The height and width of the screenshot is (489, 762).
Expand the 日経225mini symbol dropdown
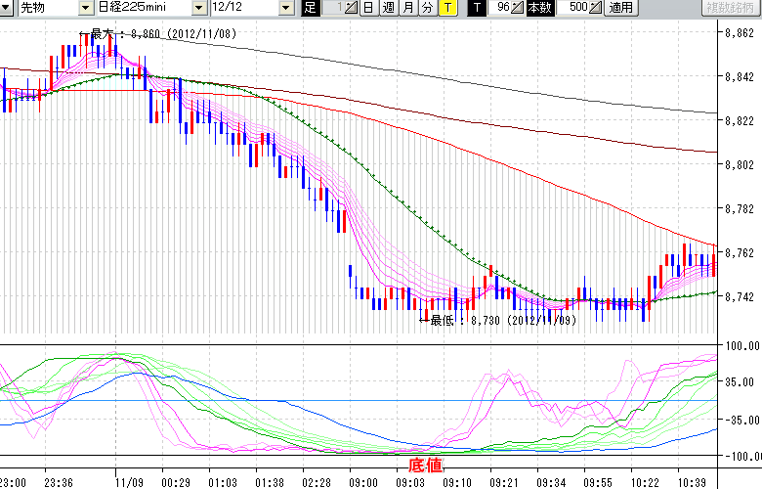click(199, 8)
